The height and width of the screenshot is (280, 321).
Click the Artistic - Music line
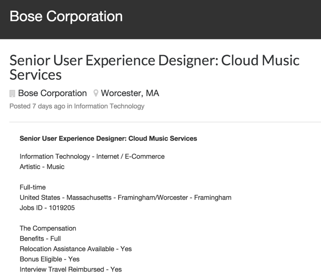click(42, 167)
